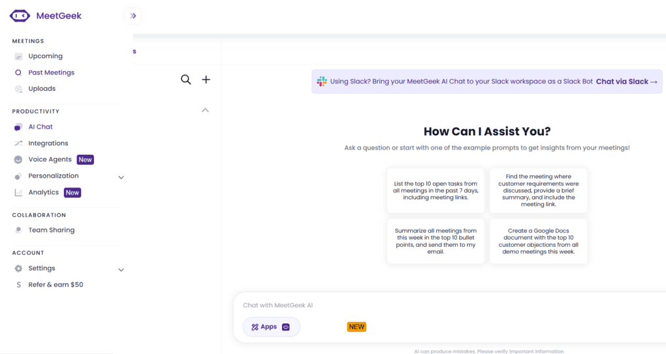Click the Uploads icon in sidebar
666x354 pixels.
tap(18, 89)
